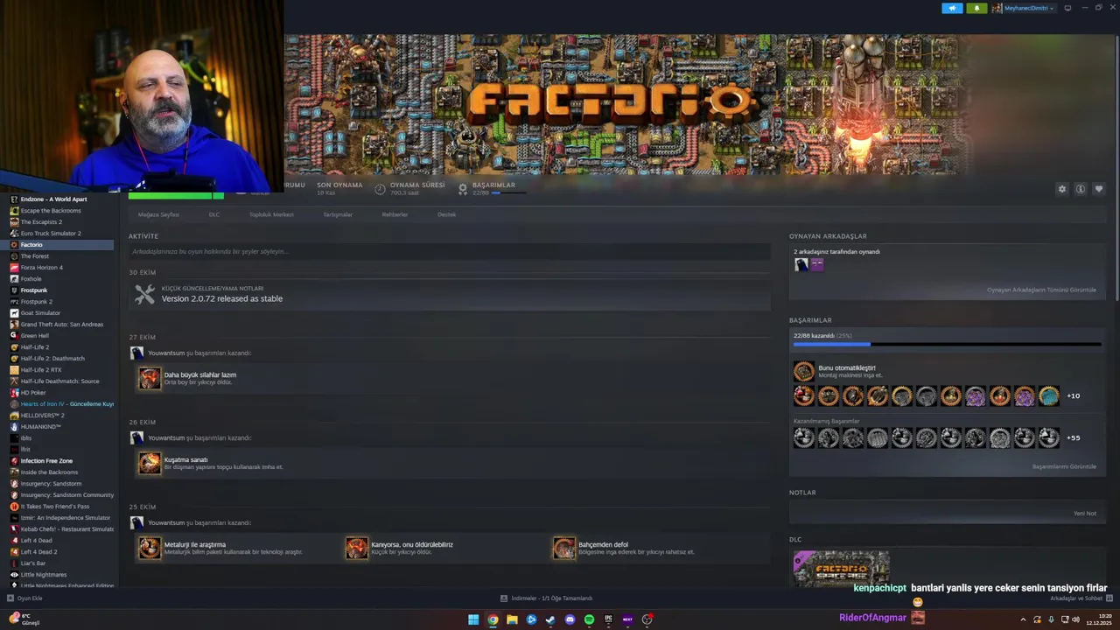Viewport: 1120px width, 630px height.
Task: Click header Başarımlar 22/88 stat
Action: pos(493,188)
